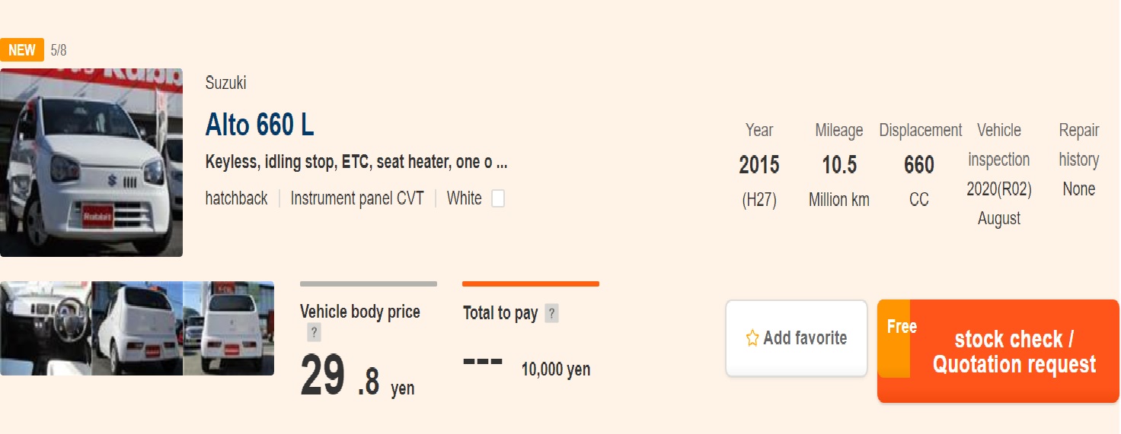
Task: Open the straight rear view thumbnail
Action: click(228, 328)
